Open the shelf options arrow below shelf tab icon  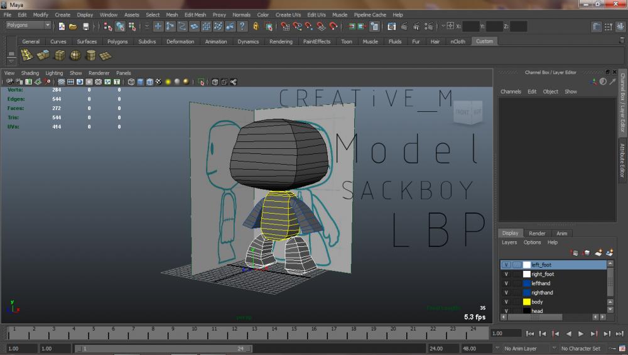[11, 62]
